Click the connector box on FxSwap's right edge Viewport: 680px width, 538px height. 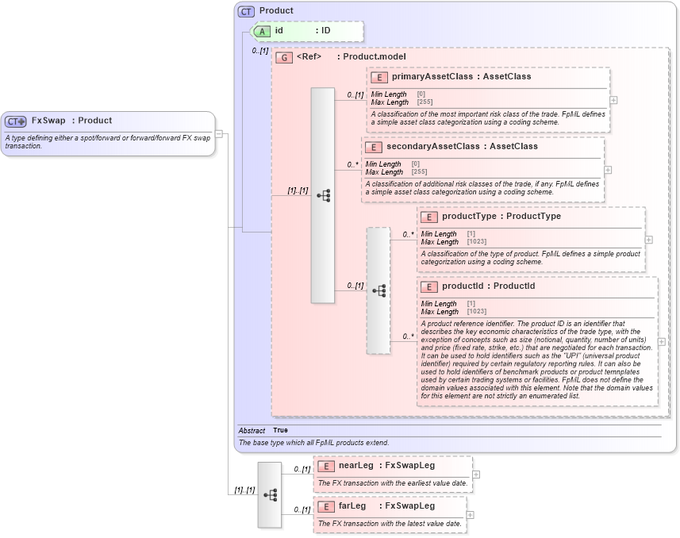220,133
